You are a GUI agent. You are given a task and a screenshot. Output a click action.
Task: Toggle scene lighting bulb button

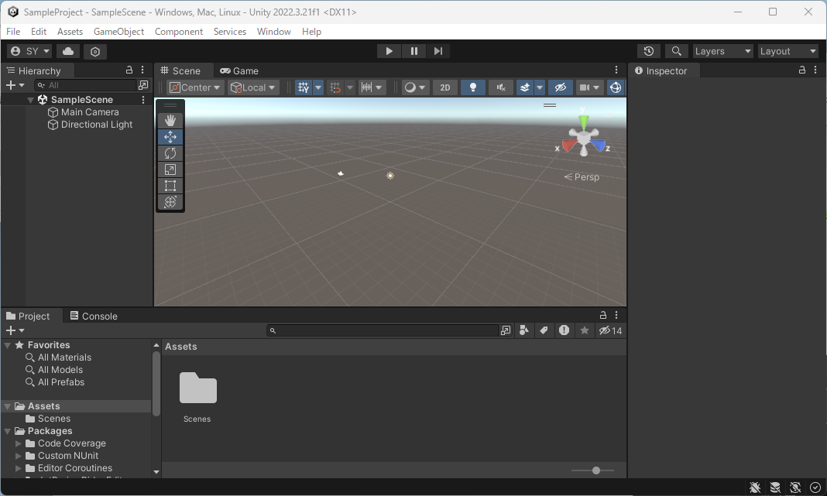(x=473, y=87)
